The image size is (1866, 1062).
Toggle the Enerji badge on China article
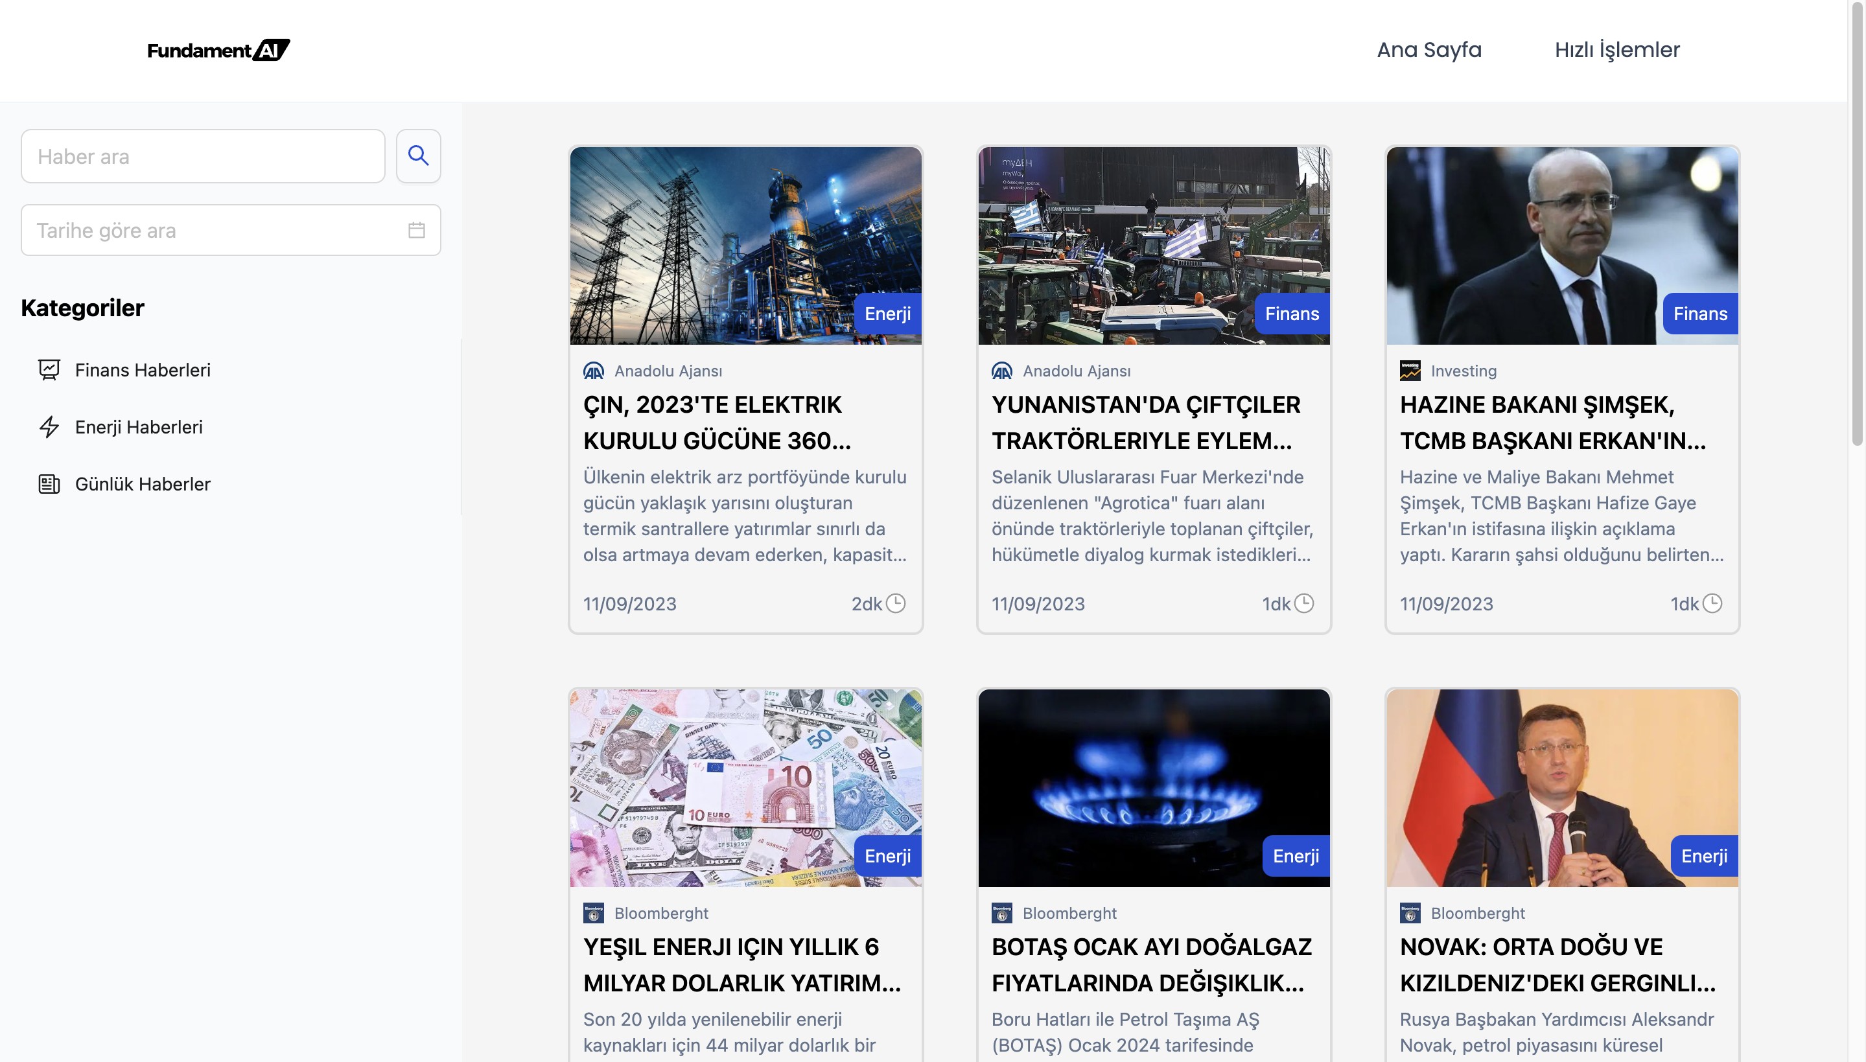click(x=887, y=314)
